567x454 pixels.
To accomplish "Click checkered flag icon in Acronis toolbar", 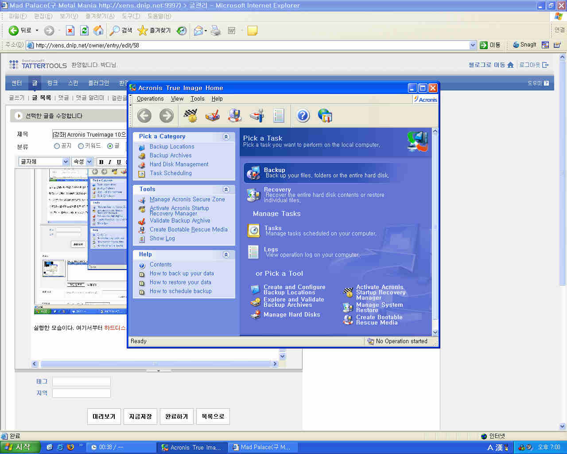I will (x=190, y=116).
